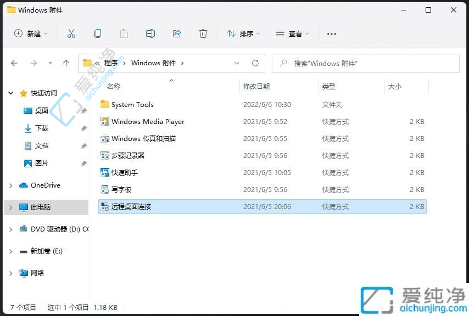Open the 排序 sort dropdown
This screenshot has height=316, width=469.
[x=243, y=34]
